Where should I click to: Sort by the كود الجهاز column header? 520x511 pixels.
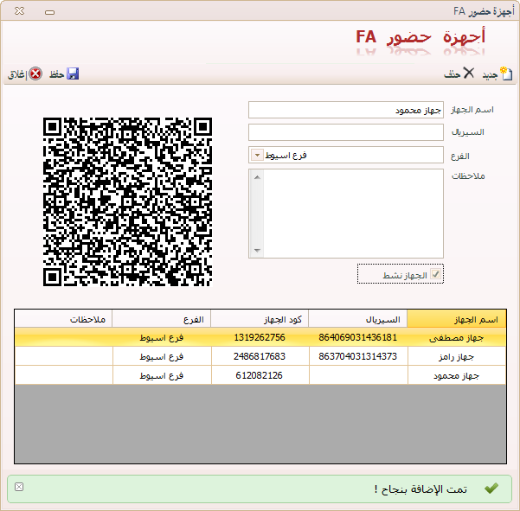(x=260, y=319)
